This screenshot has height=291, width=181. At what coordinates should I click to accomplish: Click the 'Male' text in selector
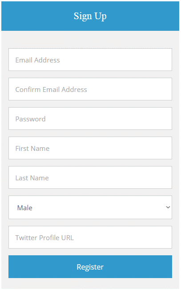click(25, 208)
